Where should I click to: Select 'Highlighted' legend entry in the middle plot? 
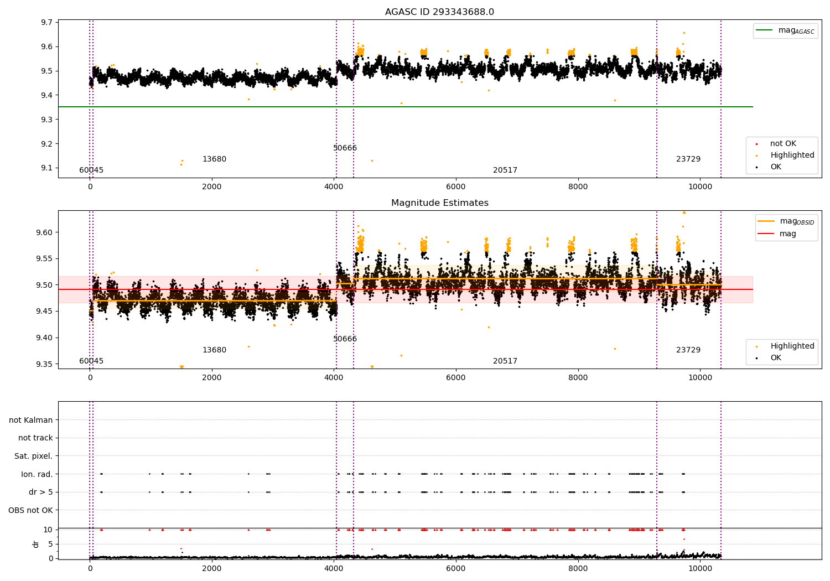click(x=792, y=346)
